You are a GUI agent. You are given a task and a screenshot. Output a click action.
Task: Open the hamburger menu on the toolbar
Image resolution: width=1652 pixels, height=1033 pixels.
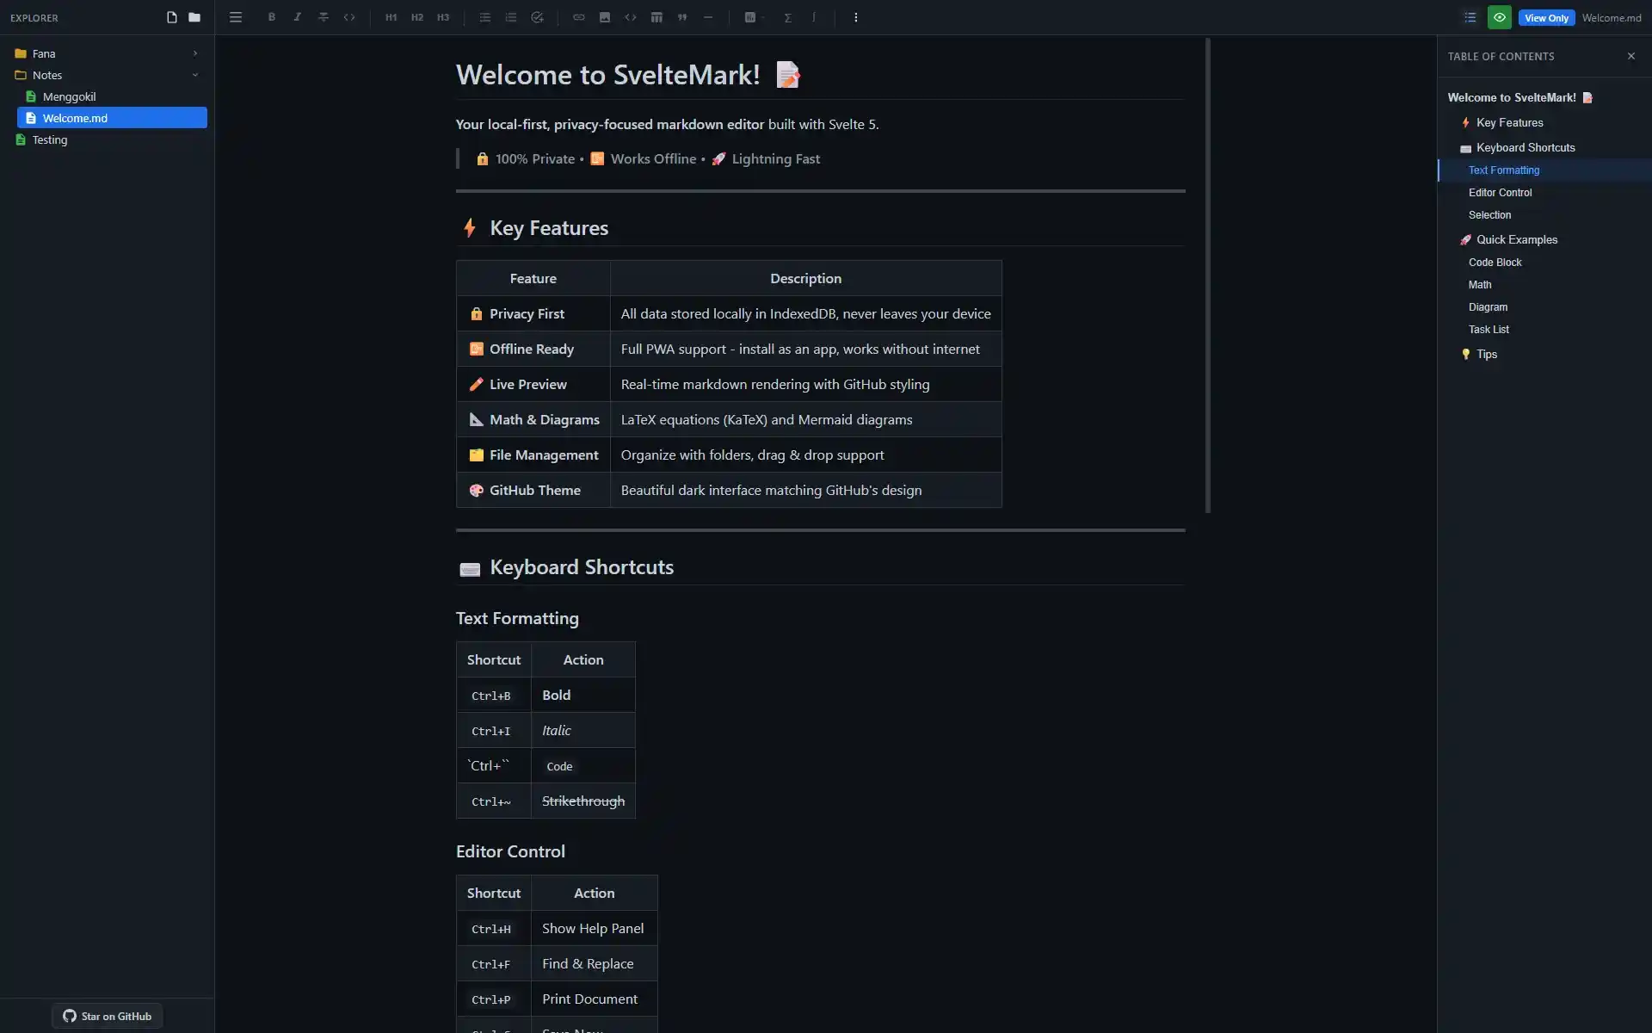[235, 17]
